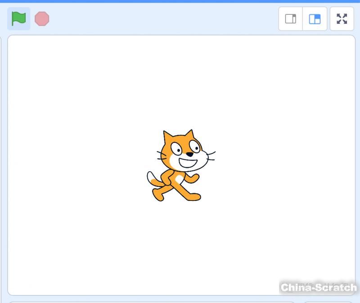This screenshot has width=360, height=303.
Task: Click the cat's open smiling mouth
Action: 189,162
